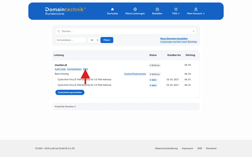Click the läuft aus badge in muster.at row

coord(155,65)
